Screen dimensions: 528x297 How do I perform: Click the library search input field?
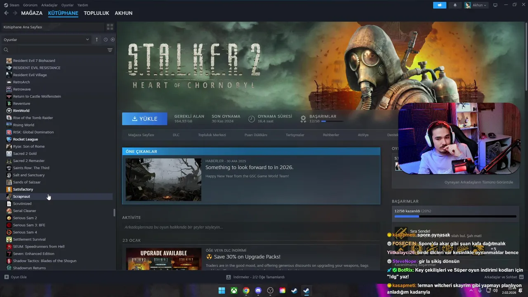pos(57,50)
